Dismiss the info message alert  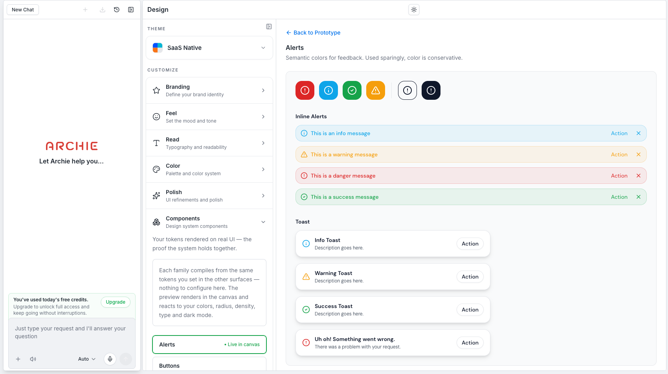point(639,133)
